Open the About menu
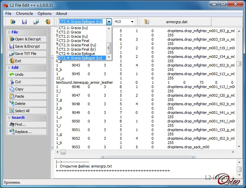This screenshot has width=246, height=188. pos(61,14)
